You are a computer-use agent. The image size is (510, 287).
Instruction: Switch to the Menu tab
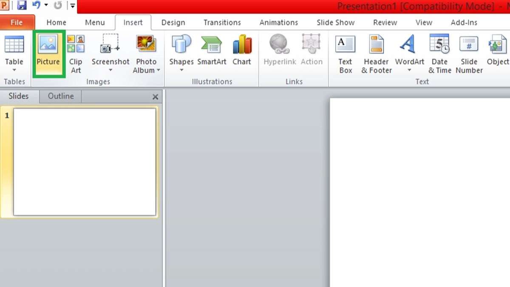[x=95, y=23]
